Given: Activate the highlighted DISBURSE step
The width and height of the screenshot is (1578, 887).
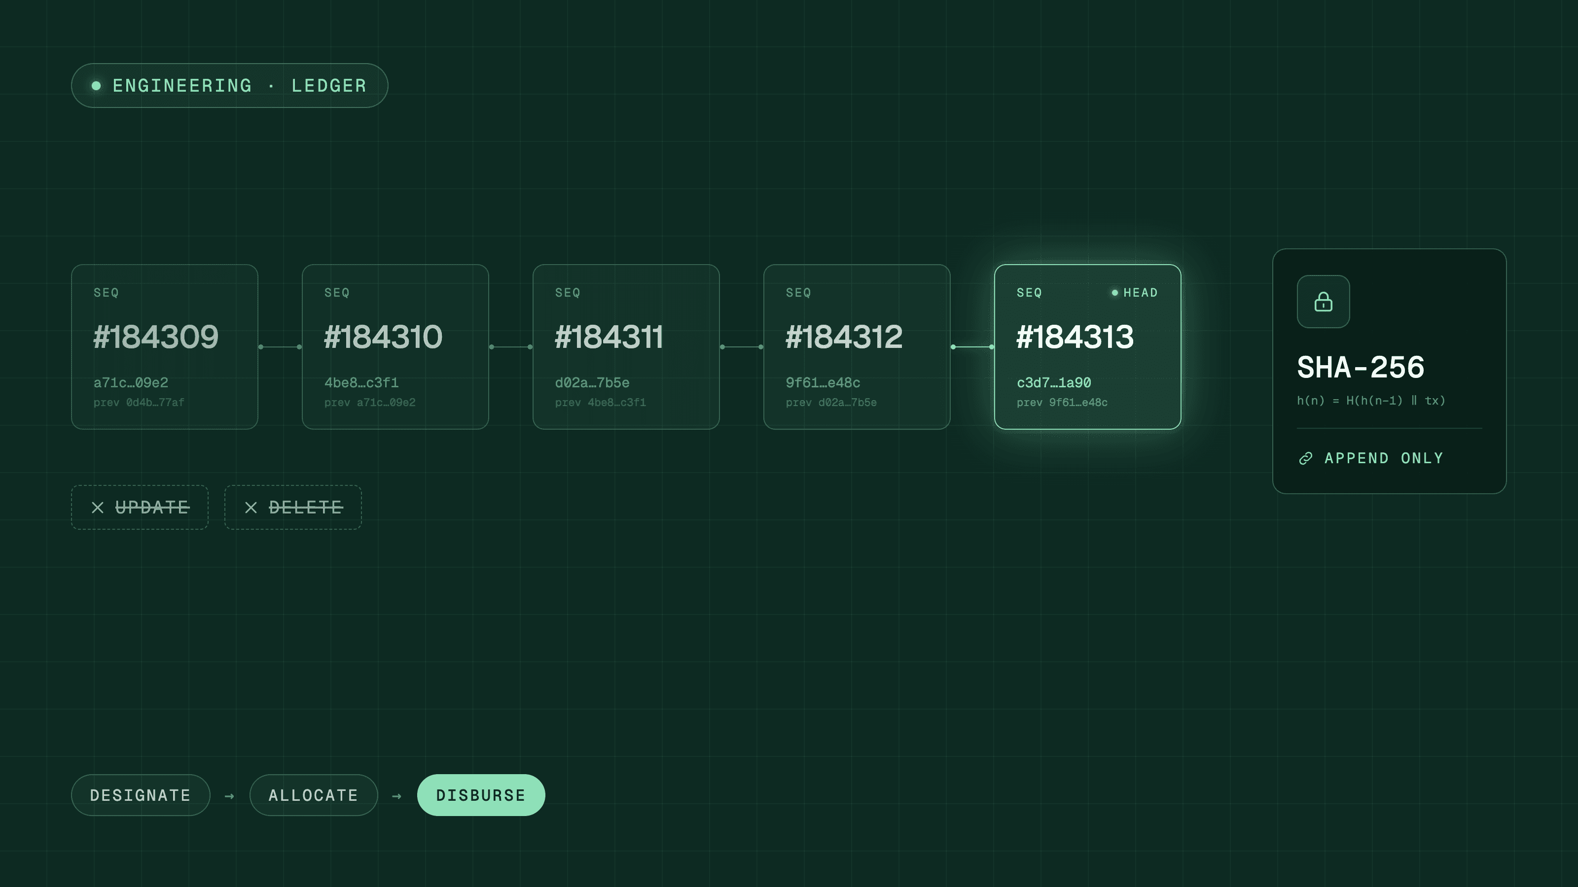Looking at the screenshot, I should 481,795.
